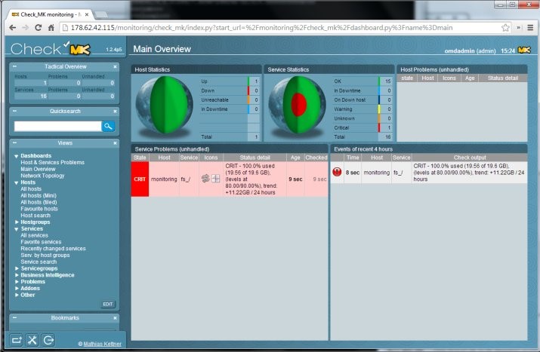Click the logout icon in sidebar footer
This screenshot has height=352, width=540.
[48, 340]
